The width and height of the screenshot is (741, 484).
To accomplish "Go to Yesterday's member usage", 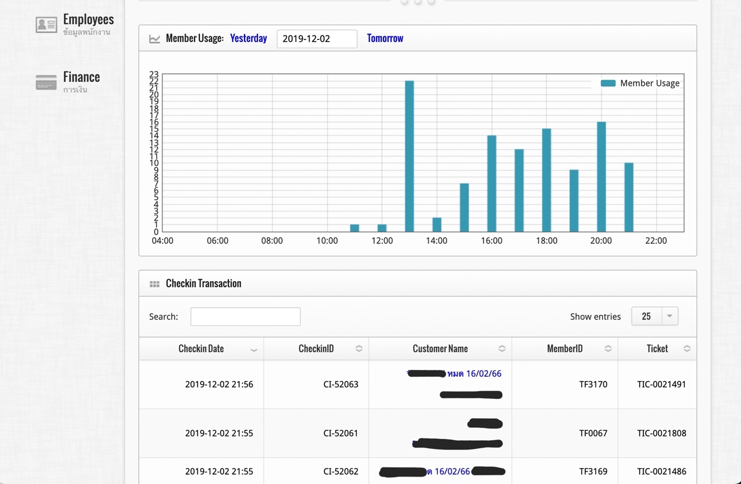I will 248,38.
